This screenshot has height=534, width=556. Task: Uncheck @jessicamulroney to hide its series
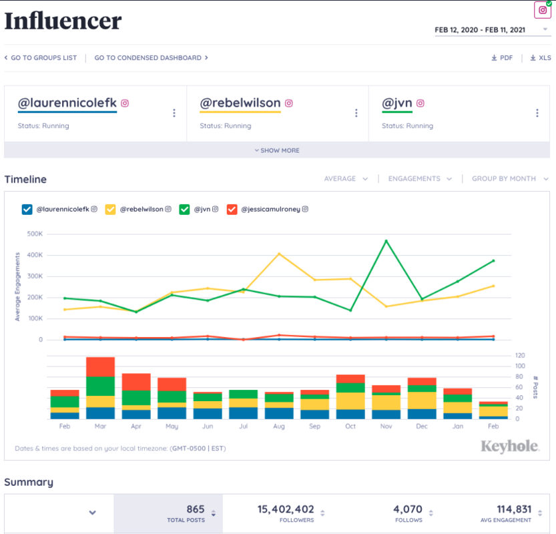point(233,209)
